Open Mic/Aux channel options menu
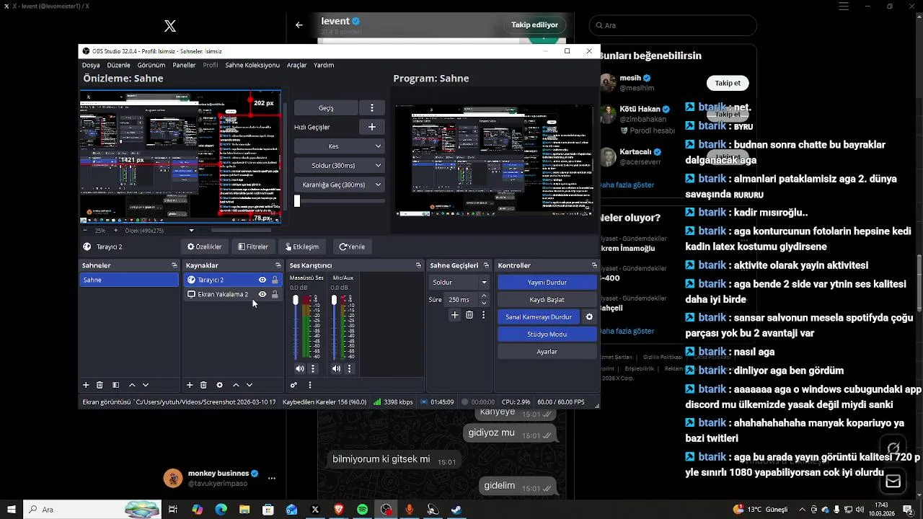923x519 pixels. point(350,368)
